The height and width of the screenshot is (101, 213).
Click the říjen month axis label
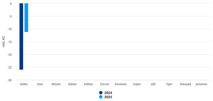pos(169,84)
